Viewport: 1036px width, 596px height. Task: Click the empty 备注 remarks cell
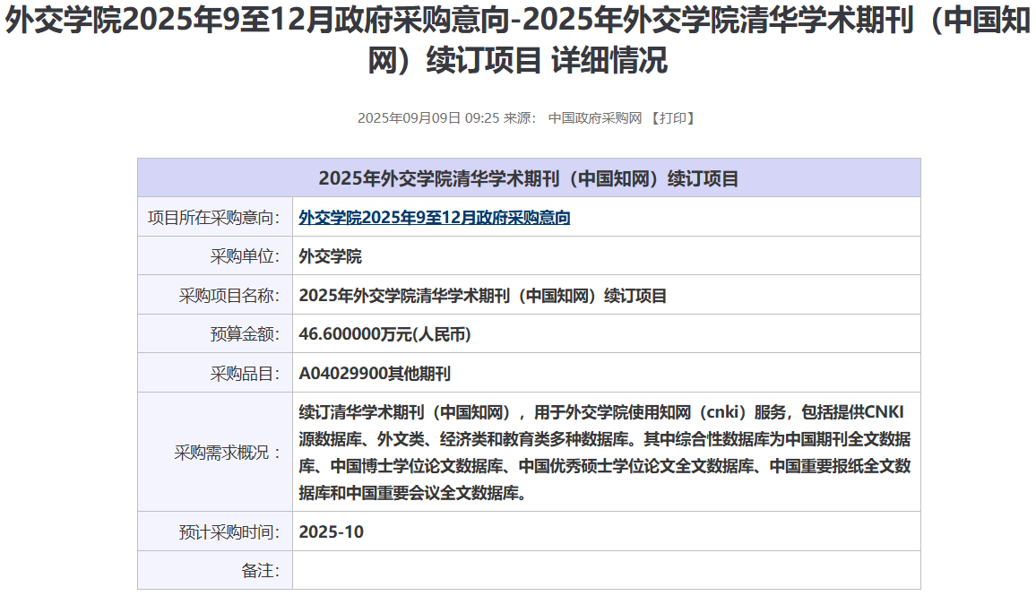(606, 570)
